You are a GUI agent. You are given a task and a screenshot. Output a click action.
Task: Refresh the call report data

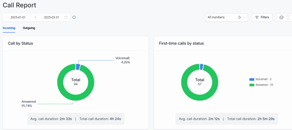[x=281, y=17]
